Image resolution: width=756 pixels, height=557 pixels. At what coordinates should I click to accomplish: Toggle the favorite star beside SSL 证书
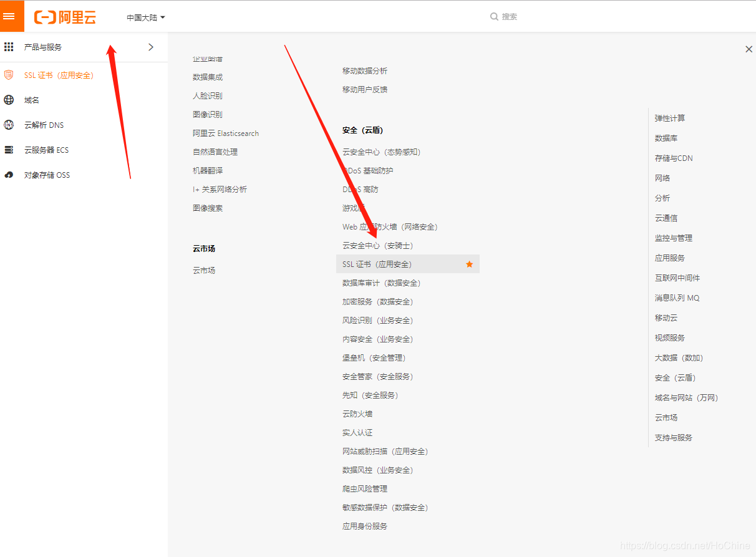tap(470, 264)
